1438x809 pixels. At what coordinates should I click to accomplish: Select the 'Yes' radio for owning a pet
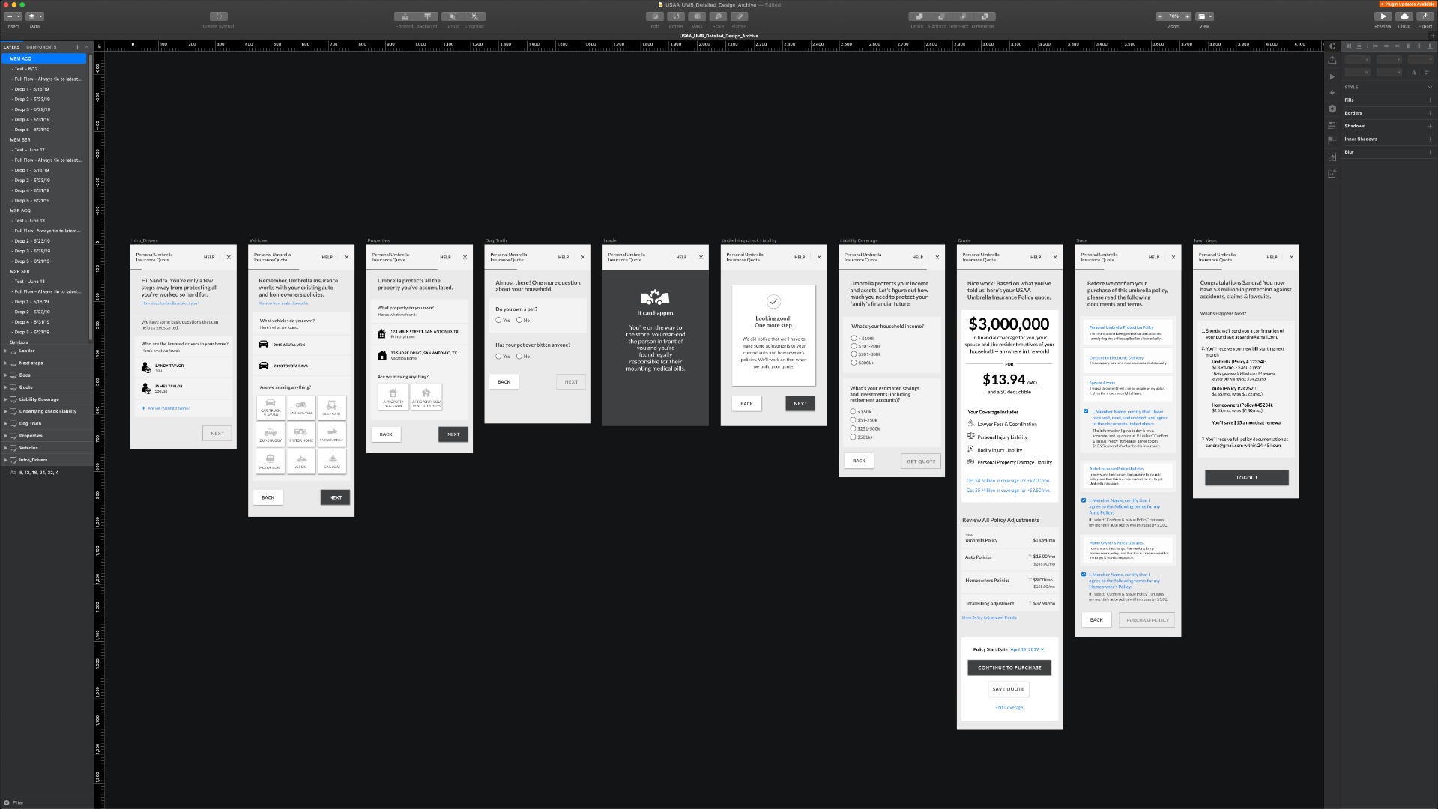498,320
